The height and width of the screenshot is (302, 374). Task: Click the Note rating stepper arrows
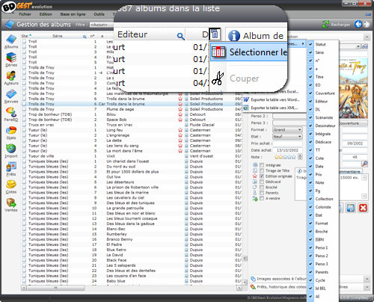300,157
